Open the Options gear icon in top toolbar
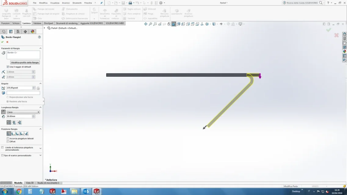 click(161, 3)
